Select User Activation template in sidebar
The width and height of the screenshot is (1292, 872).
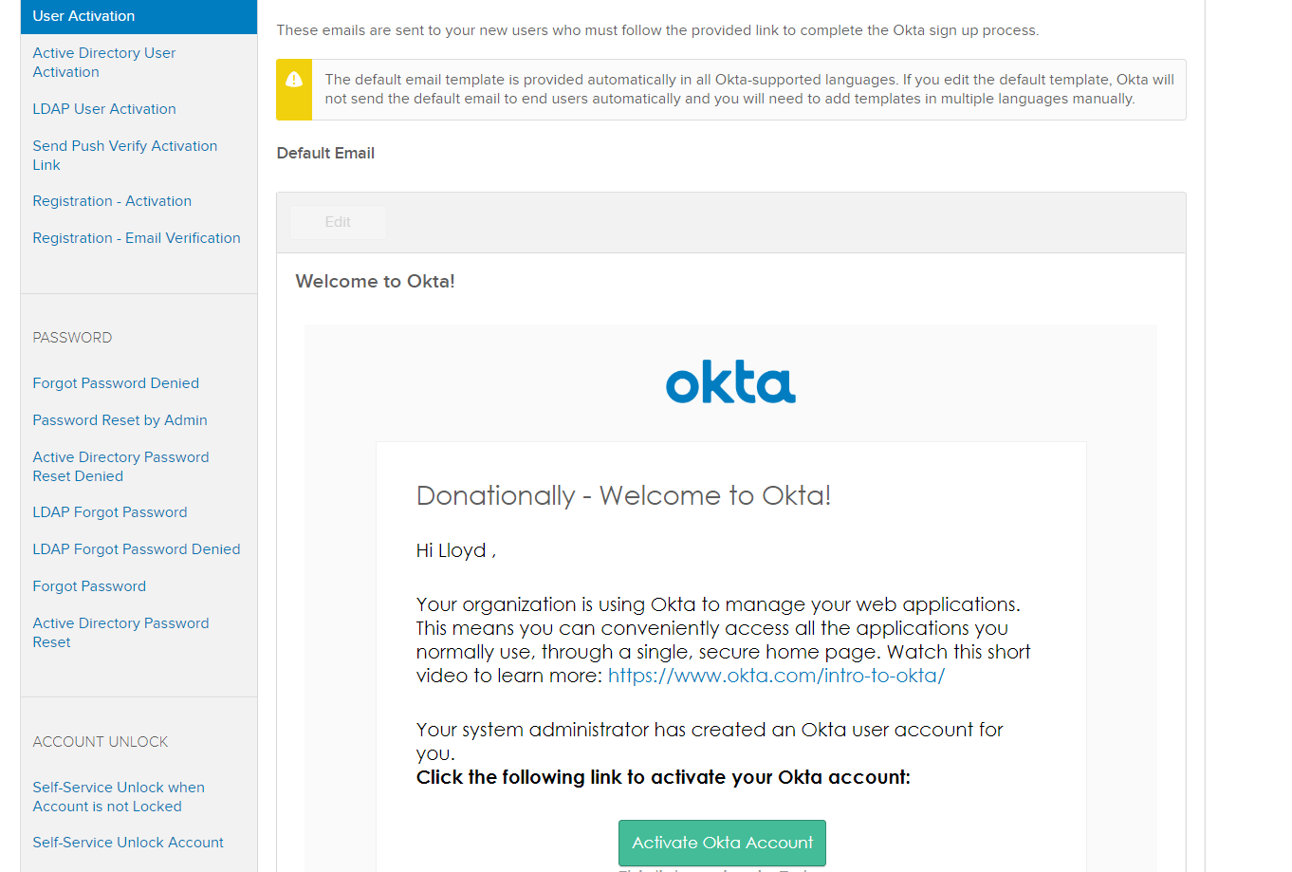pos(138,16)
